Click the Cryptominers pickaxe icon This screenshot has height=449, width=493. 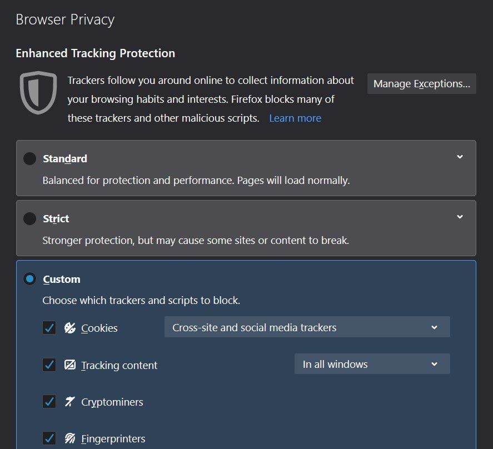(x=70, y=402)
